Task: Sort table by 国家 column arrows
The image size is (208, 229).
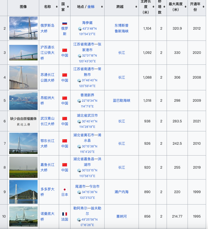Action: [68, 7]
